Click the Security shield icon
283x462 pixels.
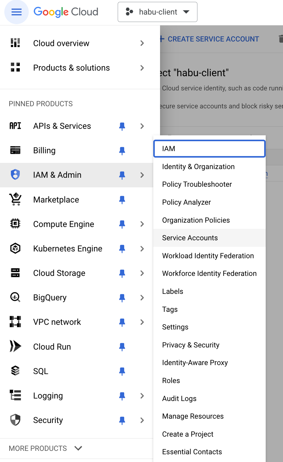pyautogui.click(x=15, y=420)
